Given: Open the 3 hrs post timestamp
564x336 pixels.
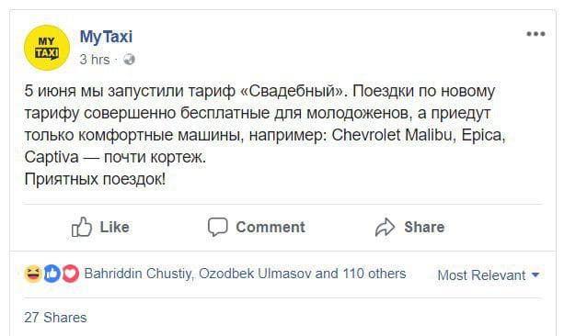Looking at the screenshot, I should (x=95, y=60).
